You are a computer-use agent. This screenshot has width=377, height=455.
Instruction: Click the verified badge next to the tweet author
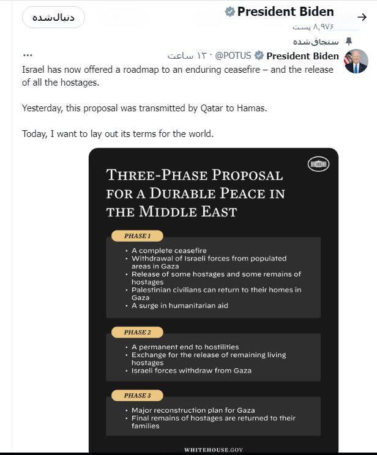click(259, 56)
